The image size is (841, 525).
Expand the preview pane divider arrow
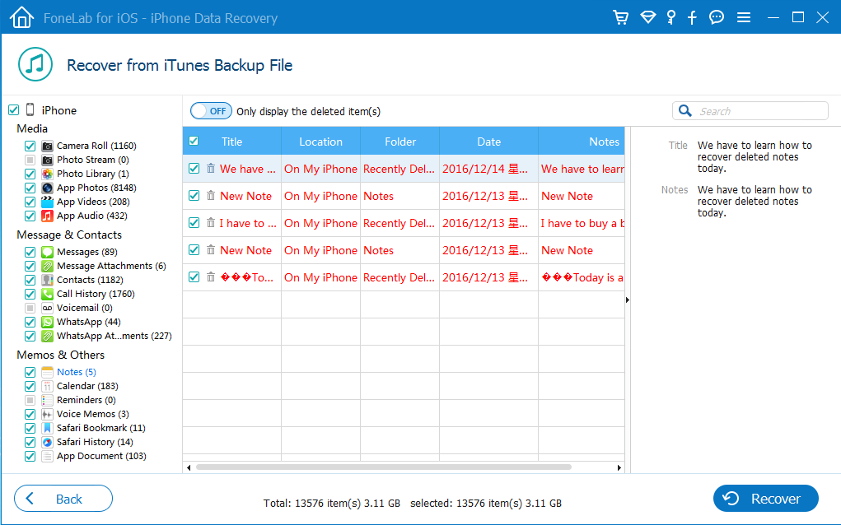point(628,300)
